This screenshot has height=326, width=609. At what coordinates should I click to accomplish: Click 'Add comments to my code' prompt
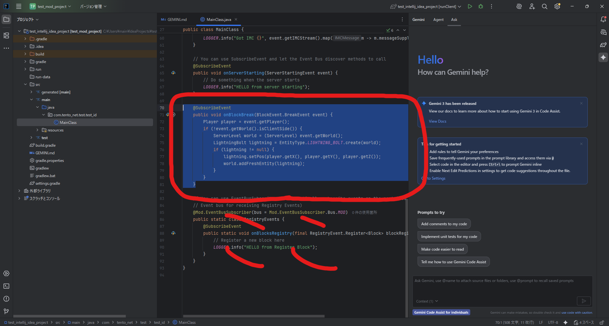pyautogui.click(x=444, y=224)
